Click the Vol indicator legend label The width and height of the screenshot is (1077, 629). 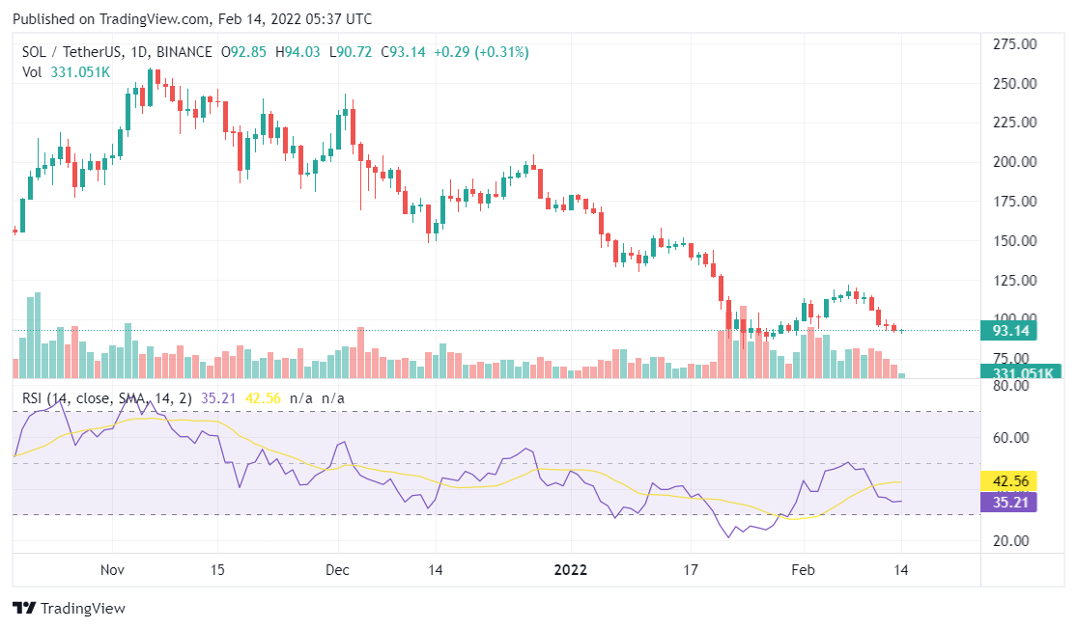[x=33, y=71]
